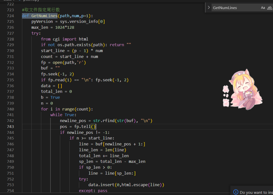Toggle Match Case (Aa) in find widget
Image resolution: width=273 pixels, height=195 pixels.
click(x=263, y=8)
